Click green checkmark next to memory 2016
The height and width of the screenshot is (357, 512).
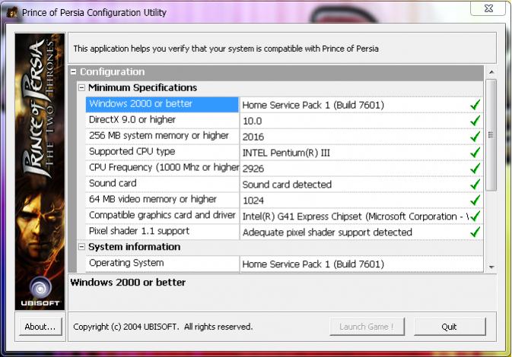click(475, 136)
